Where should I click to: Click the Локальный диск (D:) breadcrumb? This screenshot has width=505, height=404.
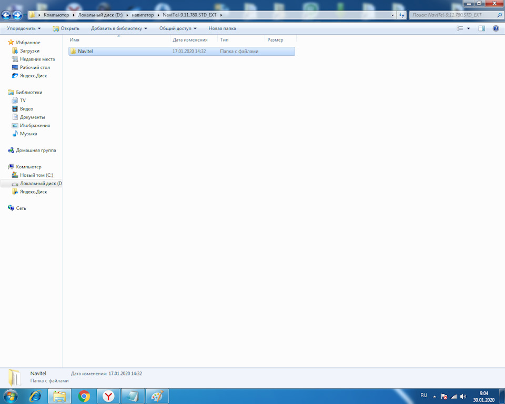click(100, 15)
